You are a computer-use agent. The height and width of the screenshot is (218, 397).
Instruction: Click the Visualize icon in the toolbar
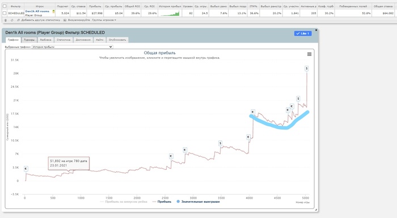[x=65, y=20]
